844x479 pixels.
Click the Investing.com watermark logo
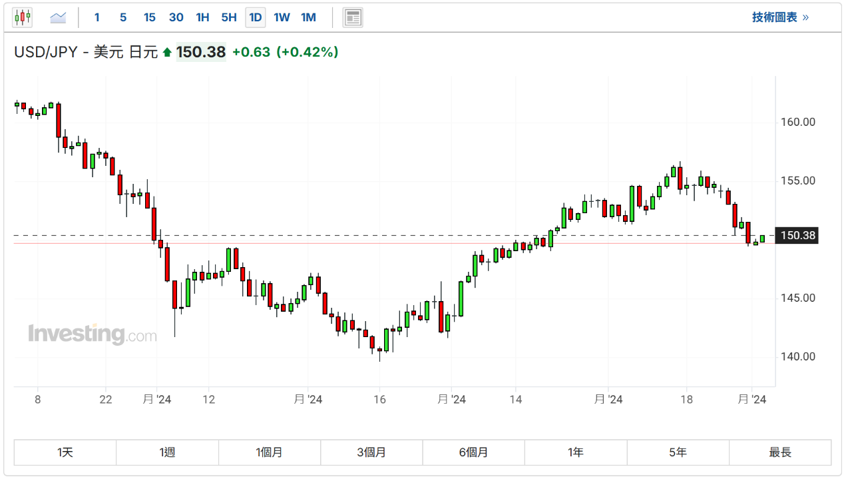[x=92, y=333]
